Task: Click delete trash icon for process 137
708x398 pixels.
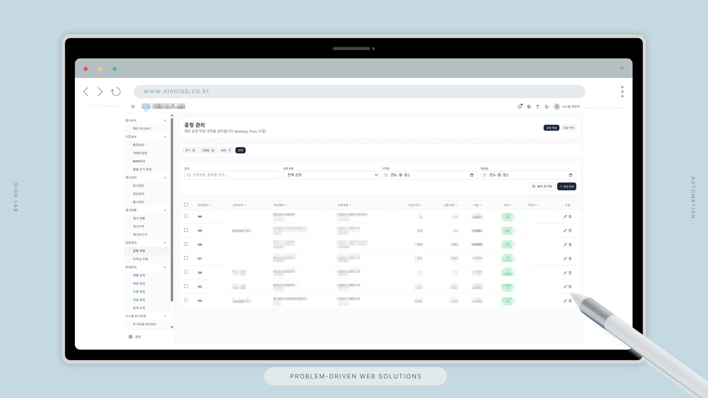Action: click(570, 259)
